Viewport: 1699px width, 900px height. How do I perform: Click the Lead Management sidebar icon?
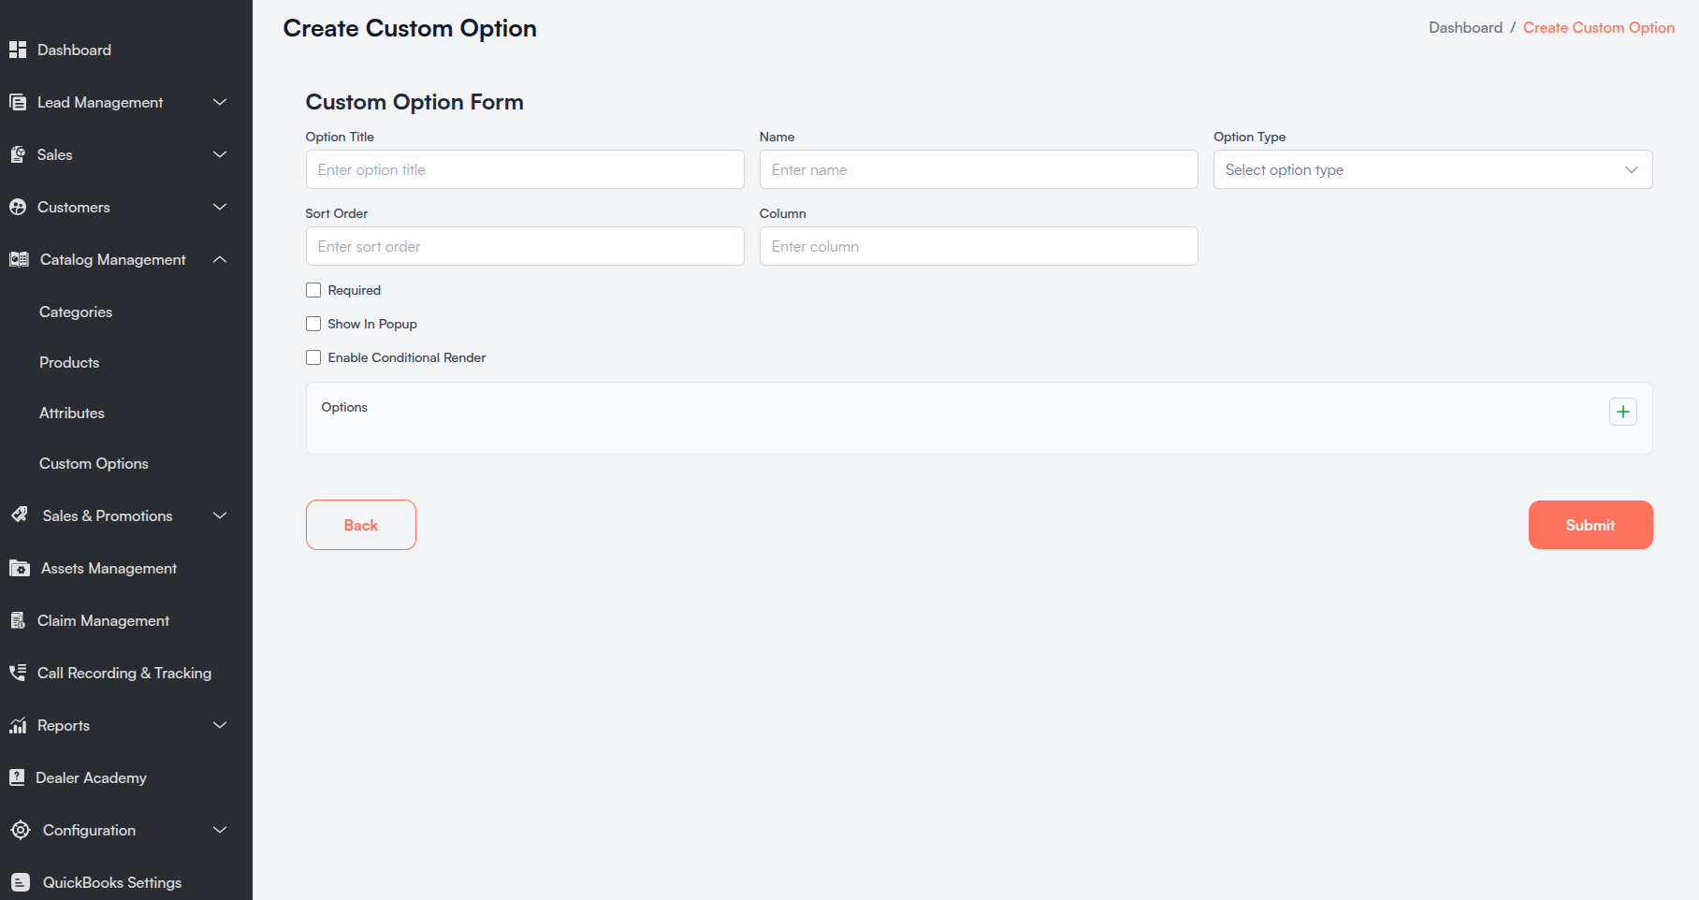[x=18, y=102]
